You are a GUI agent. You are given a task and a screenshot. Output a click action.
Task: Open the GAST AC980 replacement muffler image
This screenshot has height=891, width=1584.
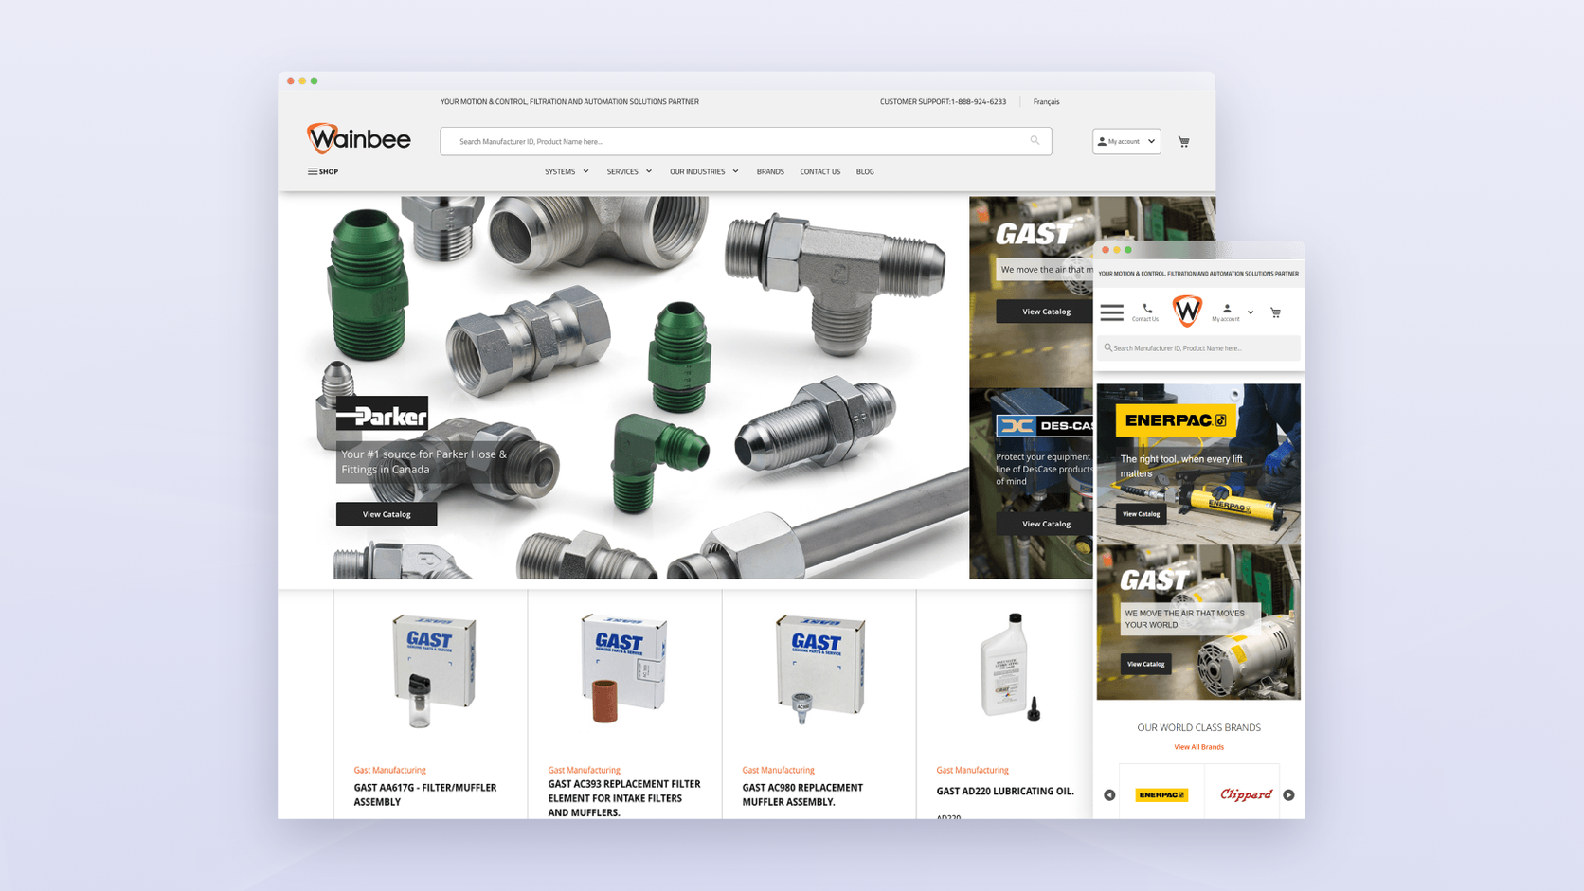(819, 668)
